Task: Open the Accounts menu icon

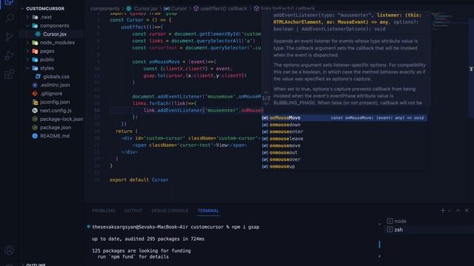Action: click(x=10, y=250)
